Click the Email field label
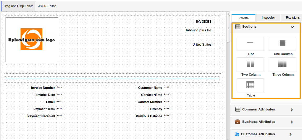This screenshot has width=302, height=140. coord(50,102)
